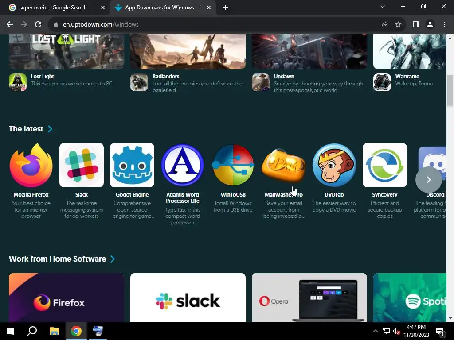Close the super mario tab
Image resolution: width=454 pixels, height=340 pixels.
click(103, 8)
